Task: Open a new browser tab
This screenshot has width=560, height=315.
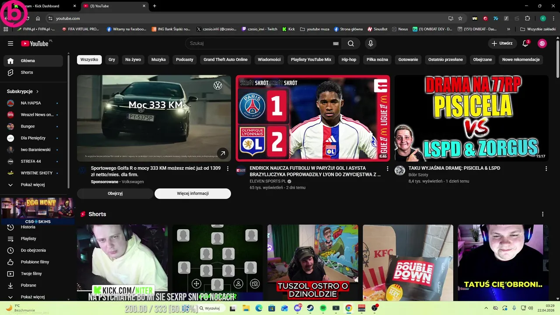Action: pyautogui.click(x=154, y=6)
